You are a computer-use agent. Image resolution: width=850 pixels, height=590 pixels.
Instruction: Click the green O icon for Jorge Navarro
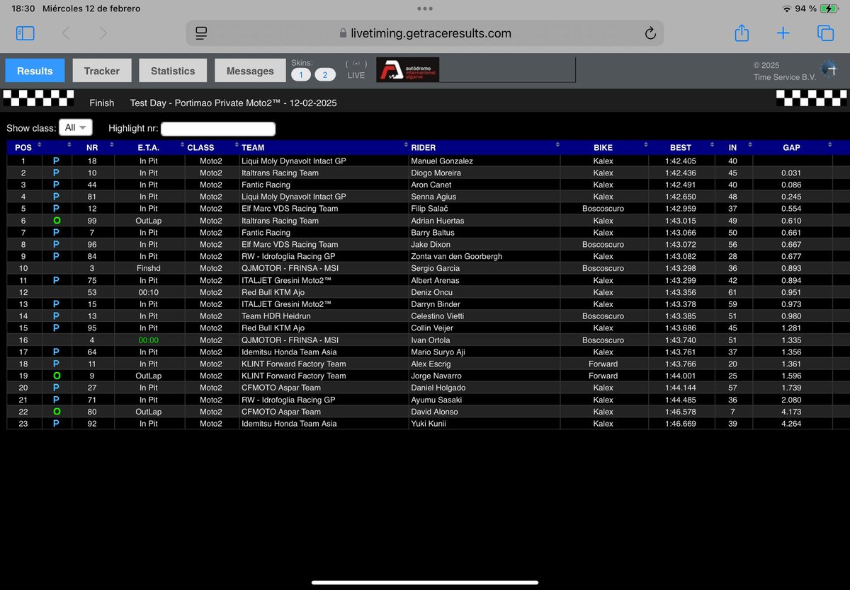point(57,376)
